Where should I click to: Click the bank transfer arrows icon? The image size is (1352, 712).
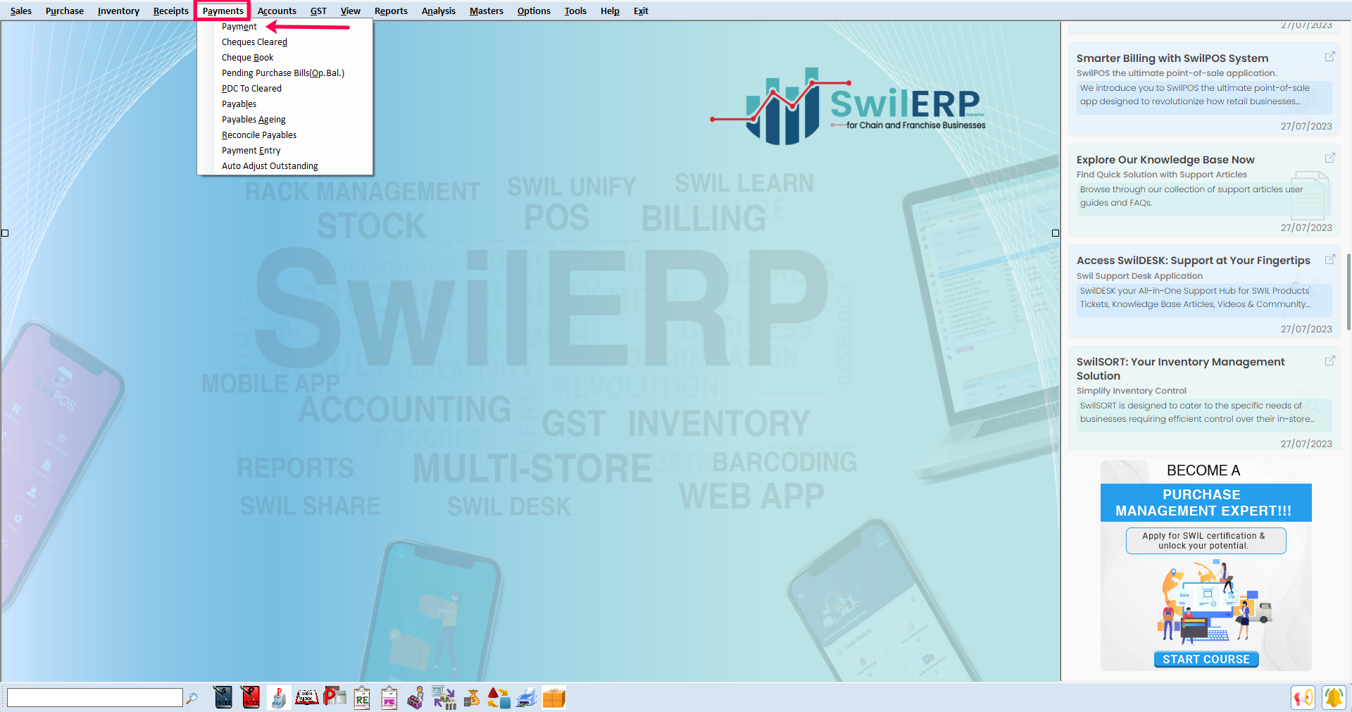(444, 697)
